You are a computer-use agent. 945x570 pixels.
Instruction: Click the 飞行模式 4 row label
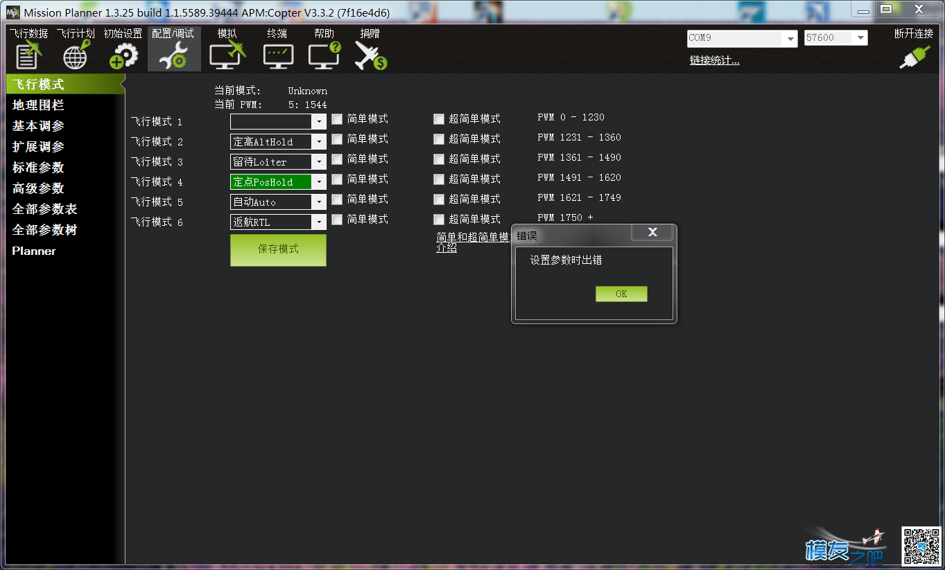pos(157,182)
